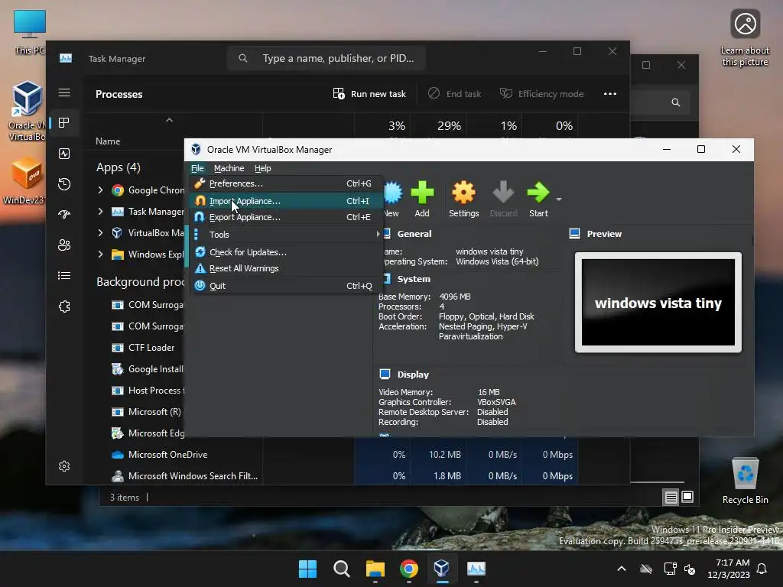Click Run new task in Task Manager
783x587 pixels.
pos(369,94)
